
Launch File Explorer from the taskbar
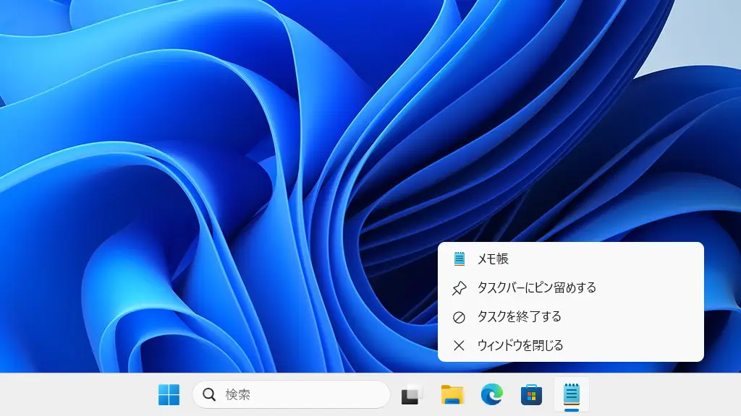452,394
